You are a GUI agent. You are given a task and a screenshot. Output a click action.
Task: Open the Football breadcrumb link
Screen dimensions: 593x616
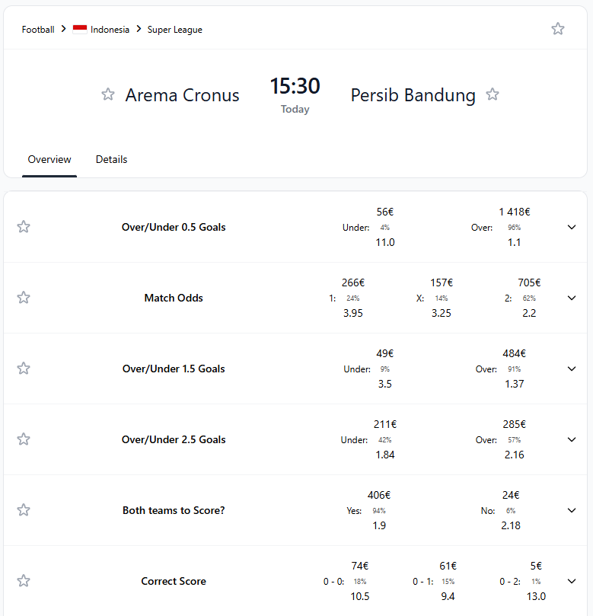[x=38, y=30]
